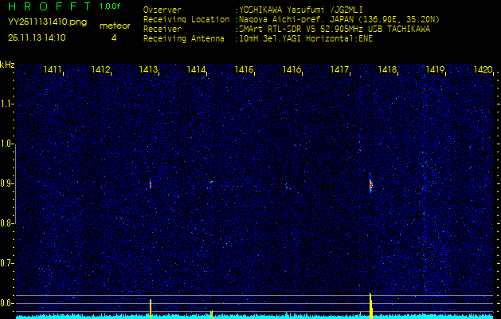Image resolution: width=501 pixels, height=319 pixels.
Task: Select the 1420 time marker
Action: 483,70
